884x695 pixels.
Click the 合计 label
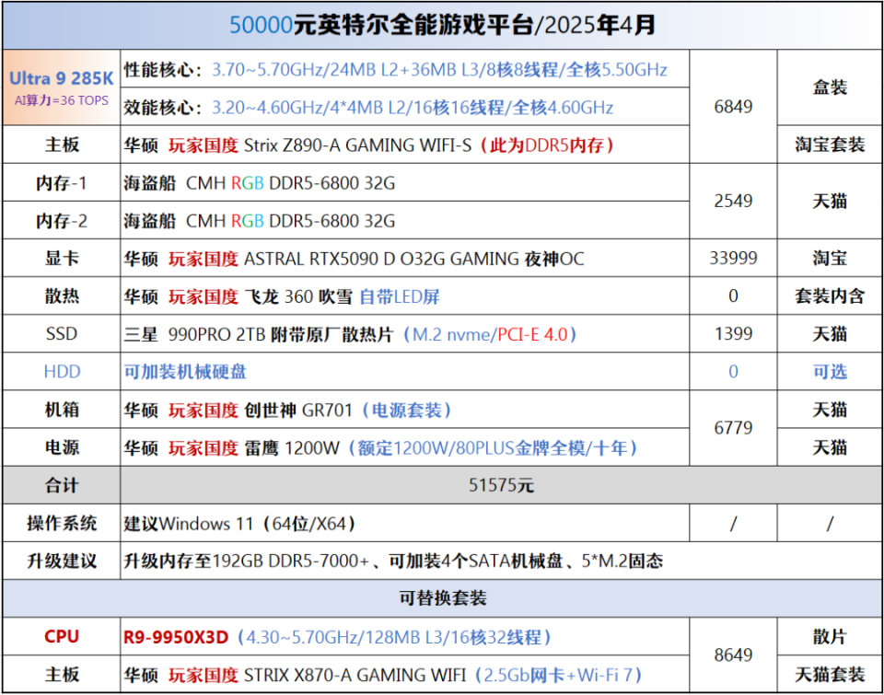[62, 485]
